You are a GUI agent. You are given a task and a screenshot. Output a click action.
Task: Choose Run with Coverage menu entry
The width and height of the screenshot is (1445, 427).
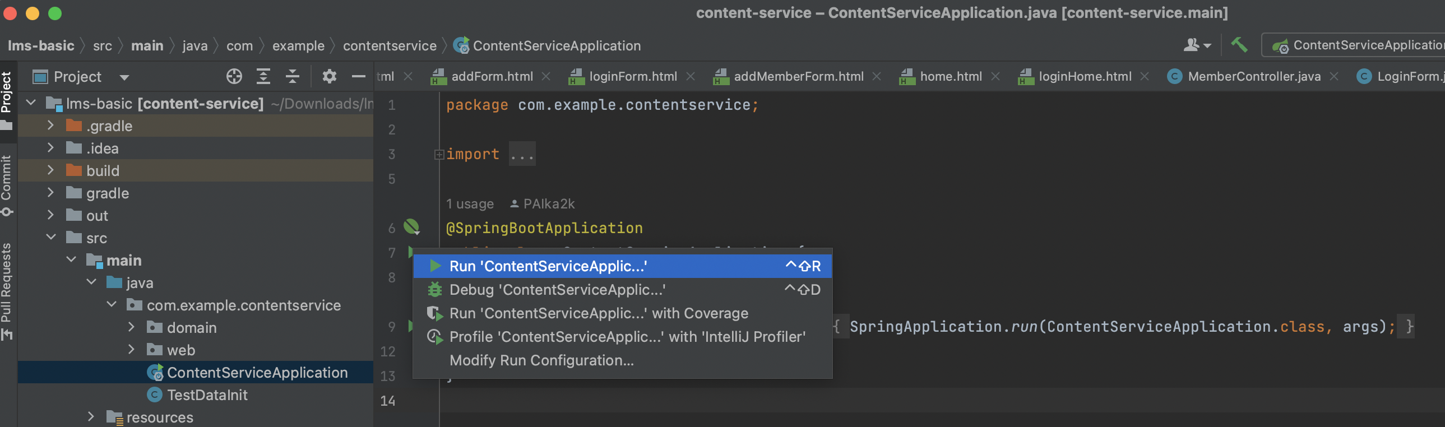pos(622,313)
